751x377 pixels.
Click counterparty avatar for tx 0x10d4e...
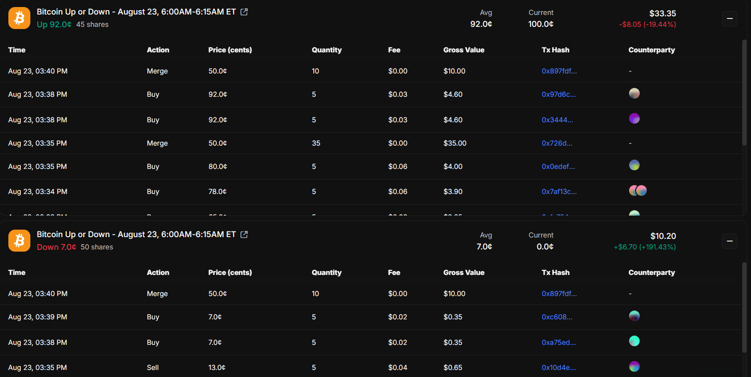(634, 366)
